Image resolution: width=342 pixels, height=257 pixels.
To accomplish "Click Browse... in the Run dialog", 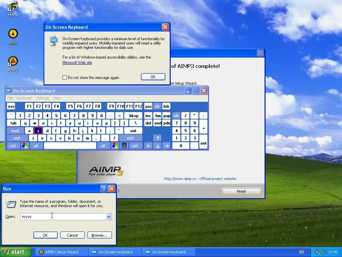I will pyautogui.click(x=100, y=235).
